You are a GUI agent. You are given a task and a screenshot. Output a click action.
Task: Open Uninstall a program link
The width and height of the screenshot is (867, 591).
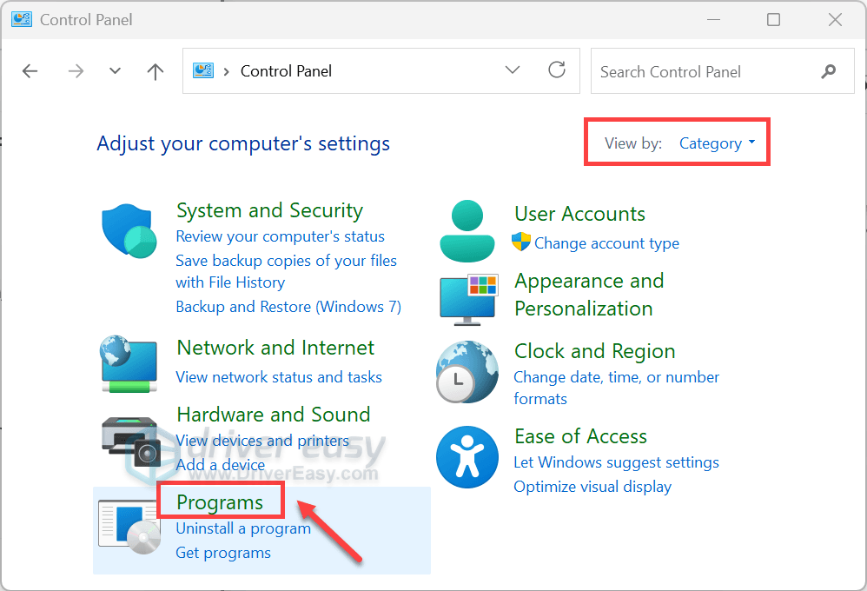click(243, 529)
